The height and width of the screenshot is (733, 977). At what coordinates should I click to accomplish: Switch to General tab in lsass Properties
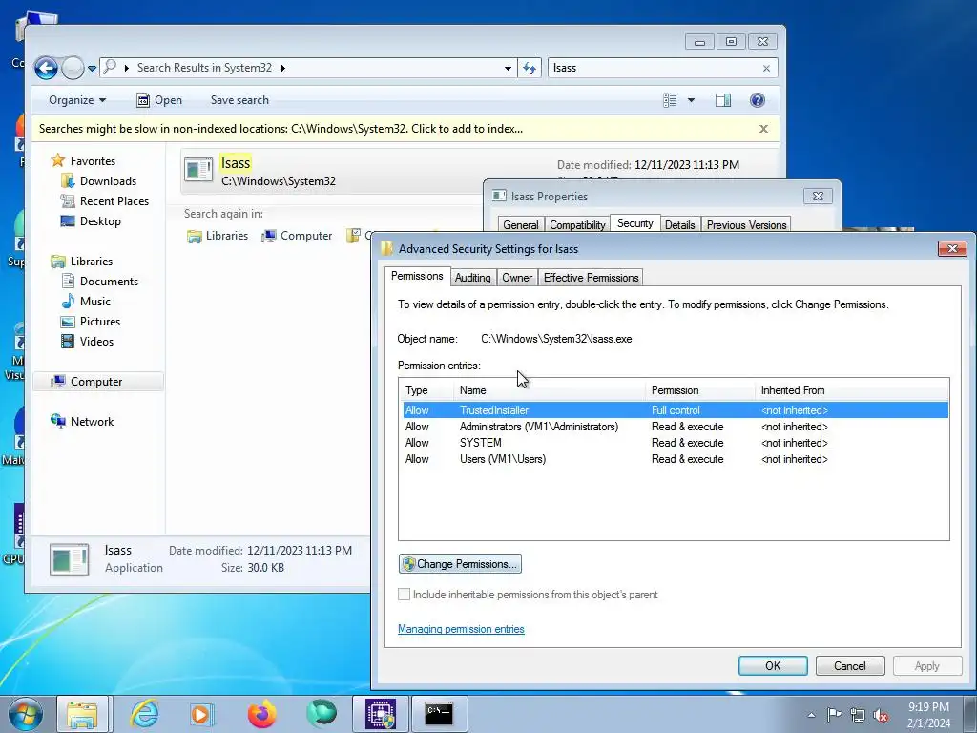click(x=521, y=225)
